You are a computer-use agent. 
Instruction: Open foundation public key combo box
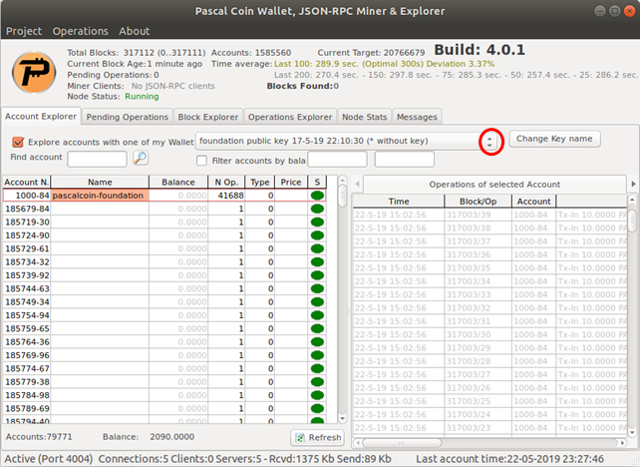348,141
